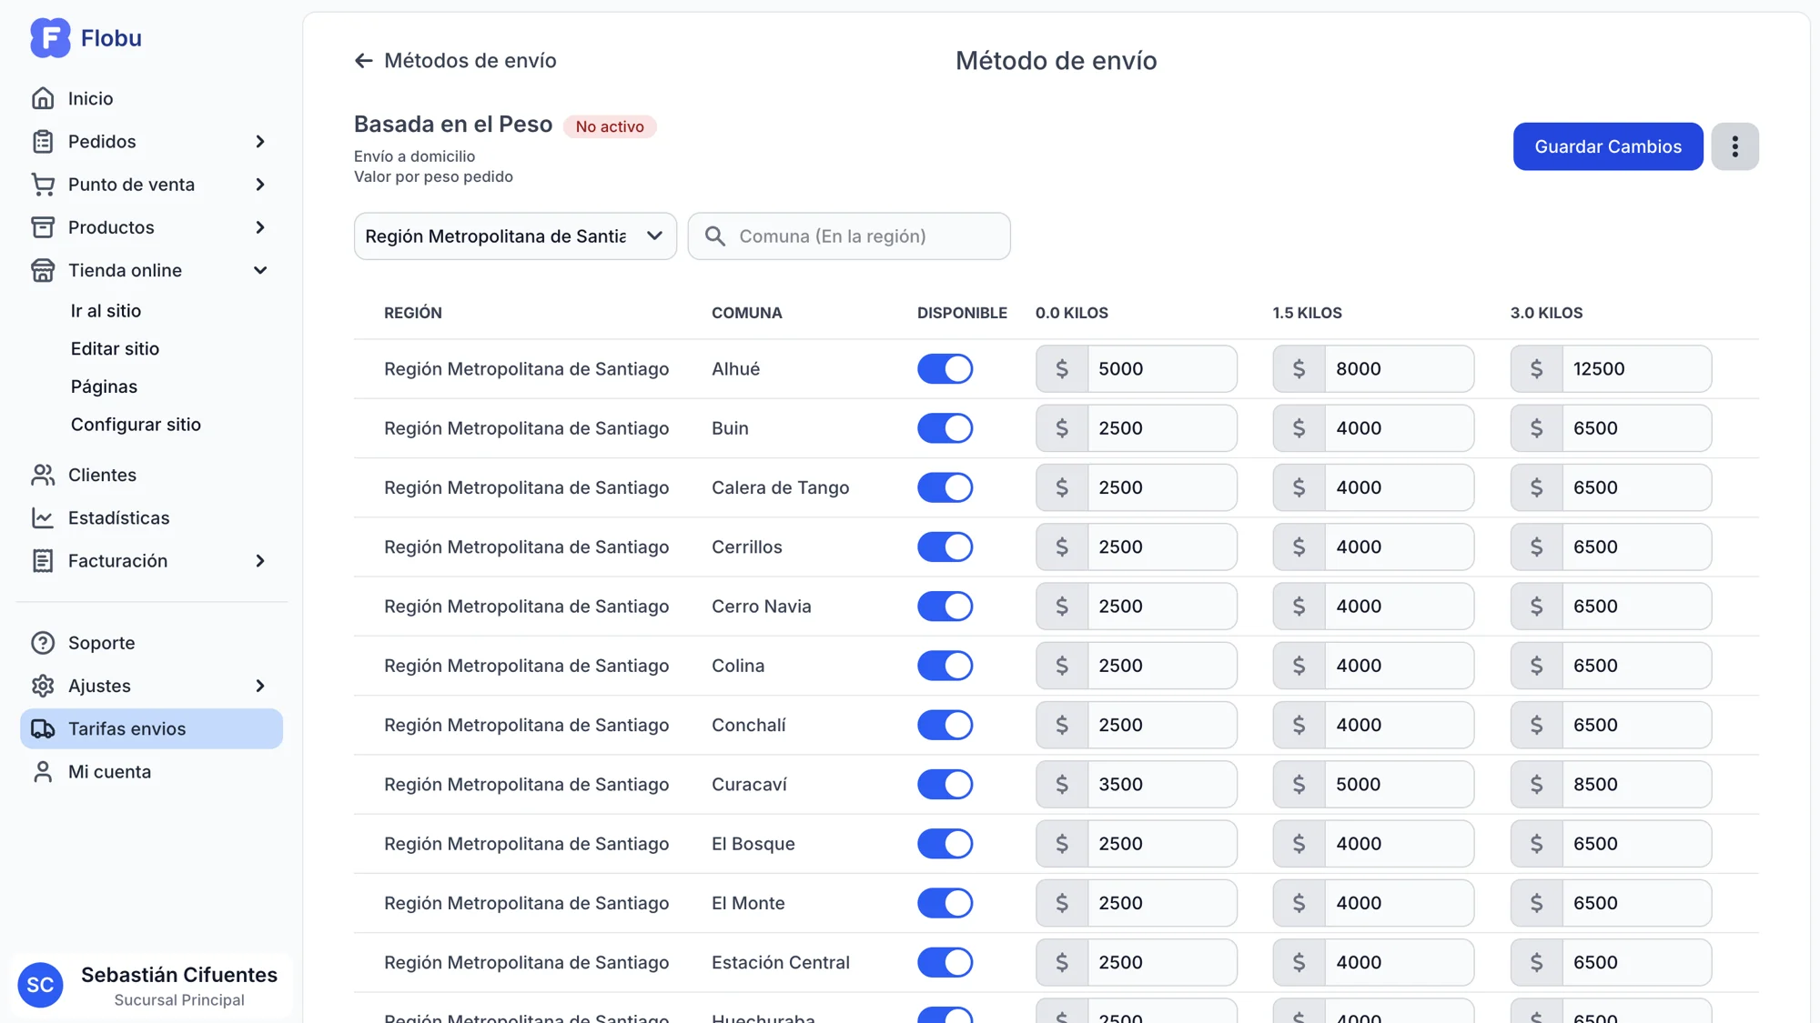Turn off availability for Estación Central
Image resolution: width=1820 pixels, height=1023 pixels.
coord(945,962)
